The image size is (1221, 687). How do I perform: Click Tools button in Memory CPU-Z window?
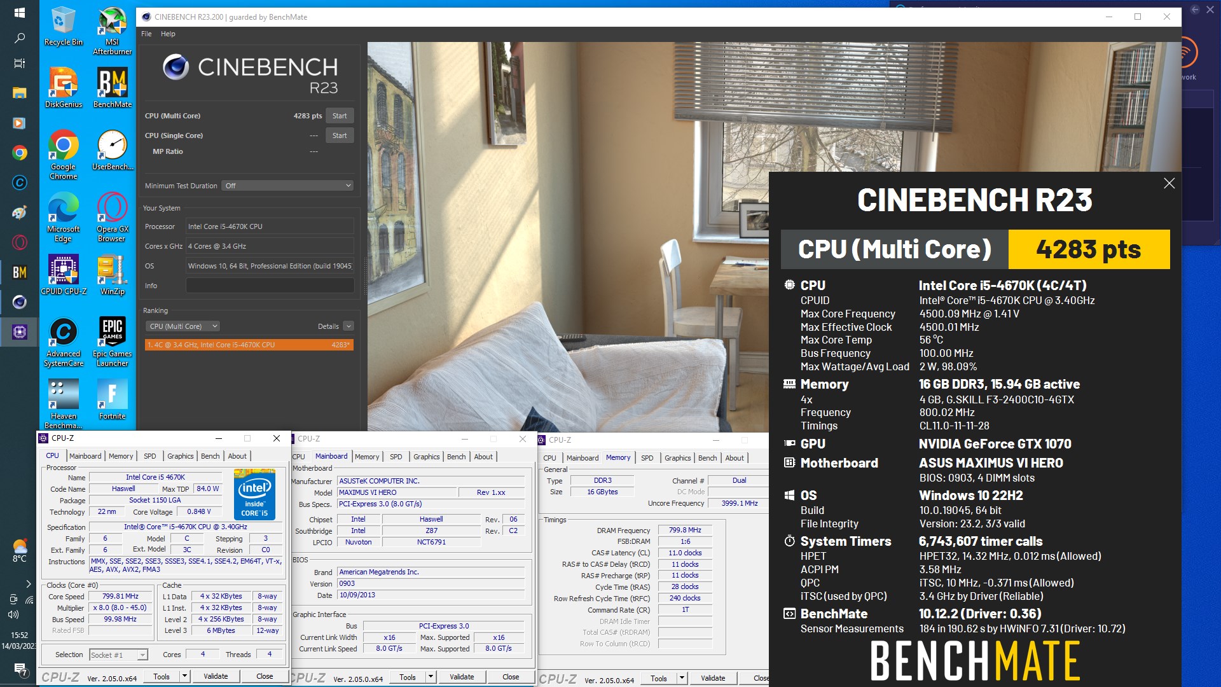(659, 678)
